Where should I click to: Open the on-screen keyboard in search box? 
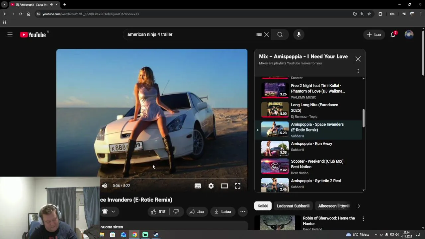[259, 35]
